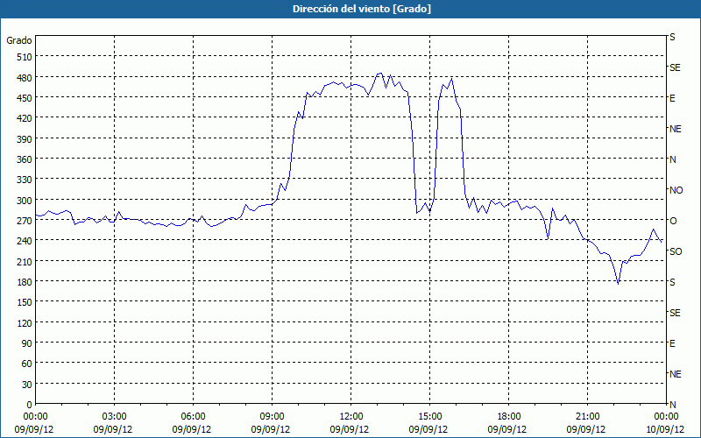Select the "03:00" time axis label

(x=115, y=417)
